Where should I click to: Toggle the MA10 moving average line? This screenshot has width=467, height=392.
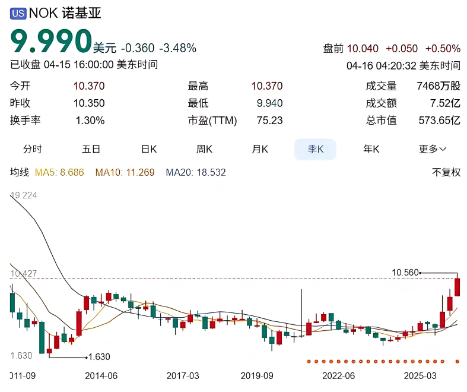[x=125, y=173]
